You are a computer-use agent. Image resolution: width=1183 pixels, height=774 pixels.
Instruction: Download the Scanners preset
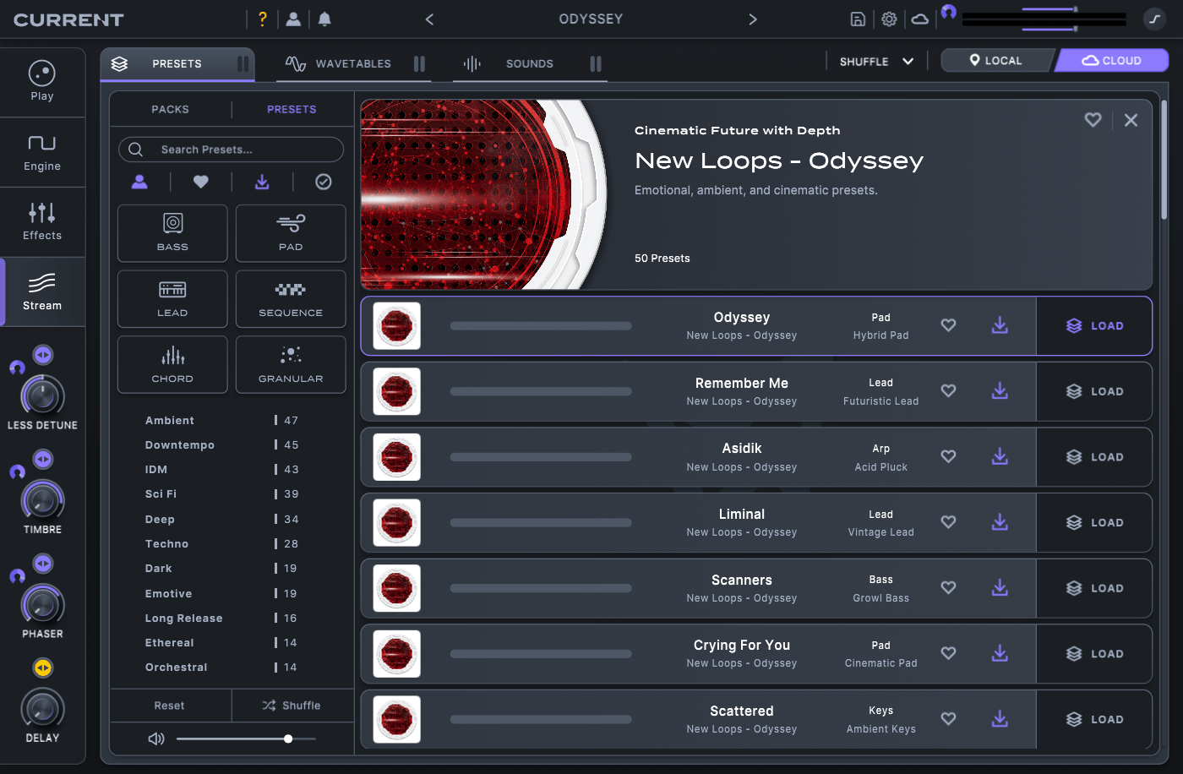pos(1000,588)
